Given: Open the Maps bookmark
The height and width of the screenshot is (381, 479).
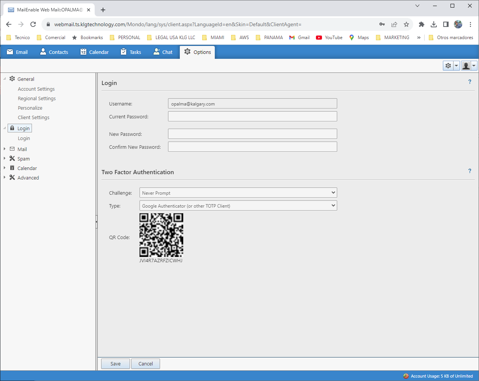Looking at the screenshot, I should point(359,38).
